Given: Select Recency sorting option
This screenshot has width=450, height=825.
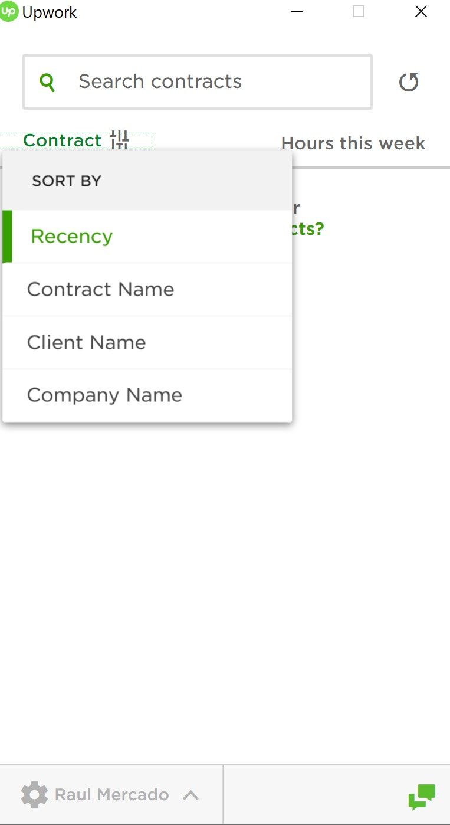Looking at the screenshot, I should point(71,235).
